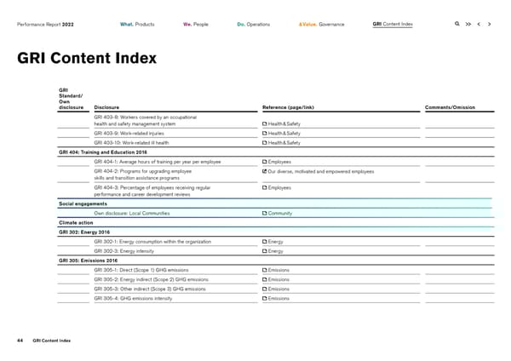Click 'GRI 302-3: Energy intensity' text
The width and height of the screenshot is (511, 361).
coord(123,251)
